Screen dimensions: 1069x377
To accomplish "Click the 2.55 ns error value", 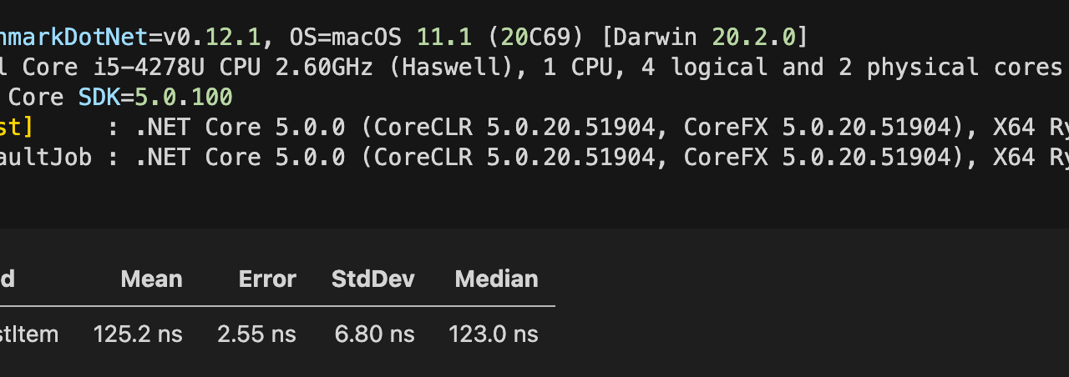I will point(256,334).
